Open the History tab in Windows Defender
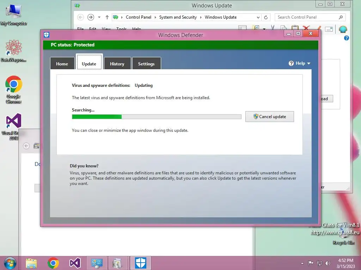The height and width of the screenshot is (270, 361). pos(117,64)
